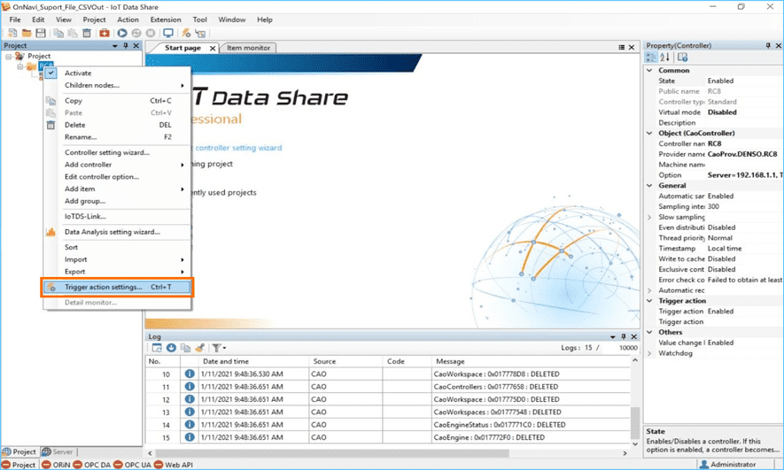Switch to the Item monitor tab
Image resolution: width=784 pixels, height=470 pixels.
point(248,48)
